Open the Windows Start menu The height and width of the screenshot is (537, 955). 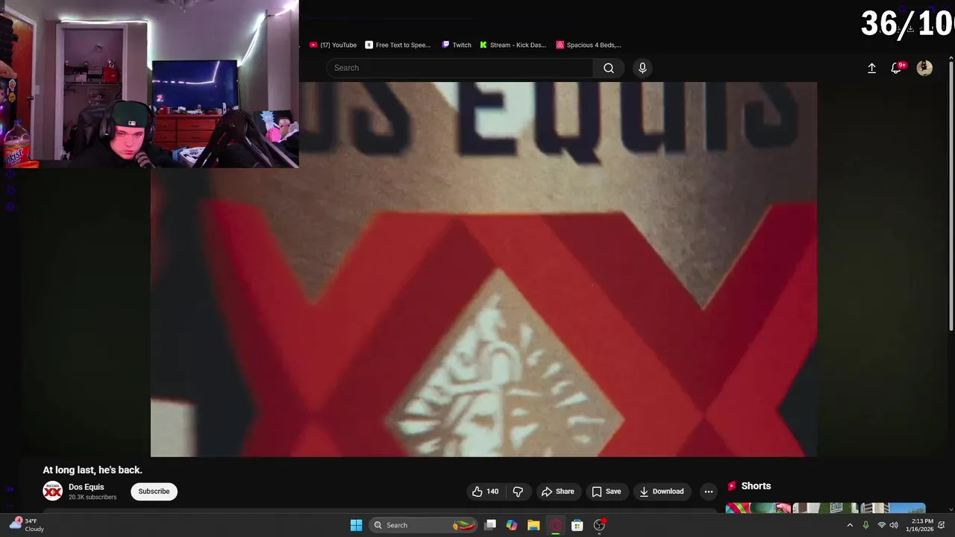[356, 525]
